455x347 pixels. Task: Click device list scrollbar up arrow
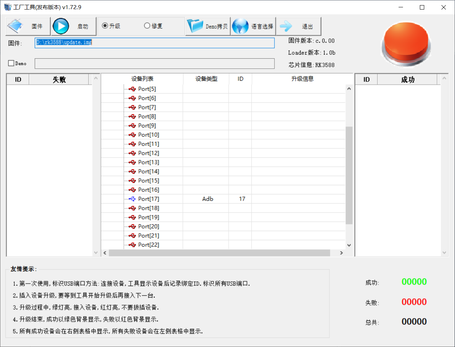click(x=349, y=89)
